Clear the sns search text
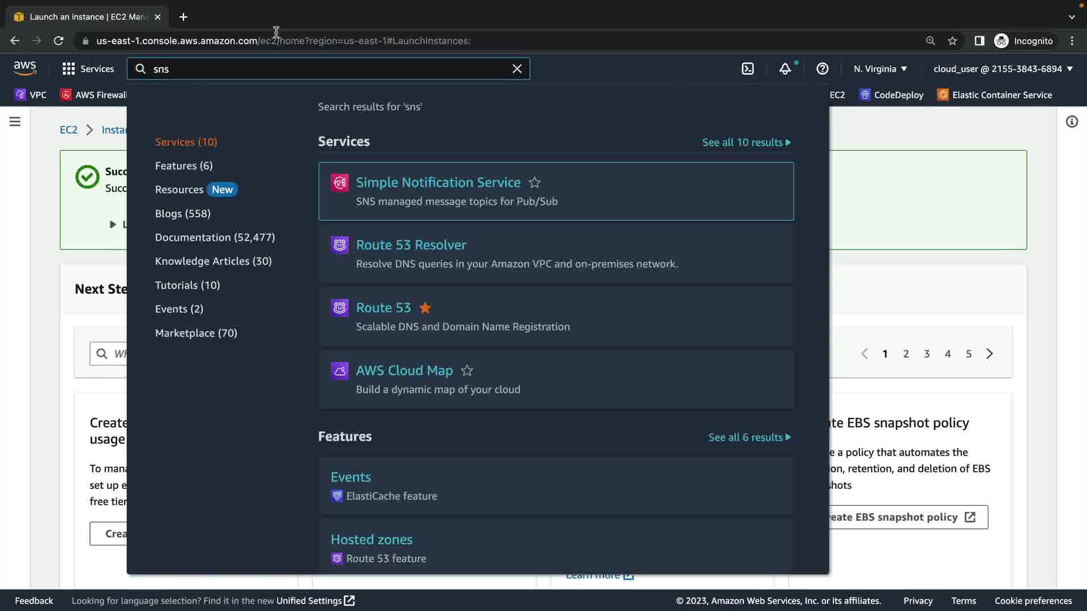The image size is (1087, 611). point(517,68)
